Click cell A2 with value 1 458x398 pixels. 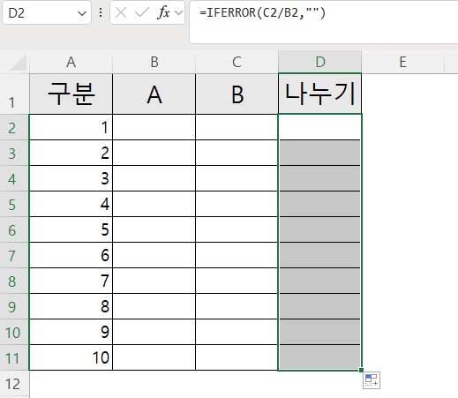tap(71, 127)
